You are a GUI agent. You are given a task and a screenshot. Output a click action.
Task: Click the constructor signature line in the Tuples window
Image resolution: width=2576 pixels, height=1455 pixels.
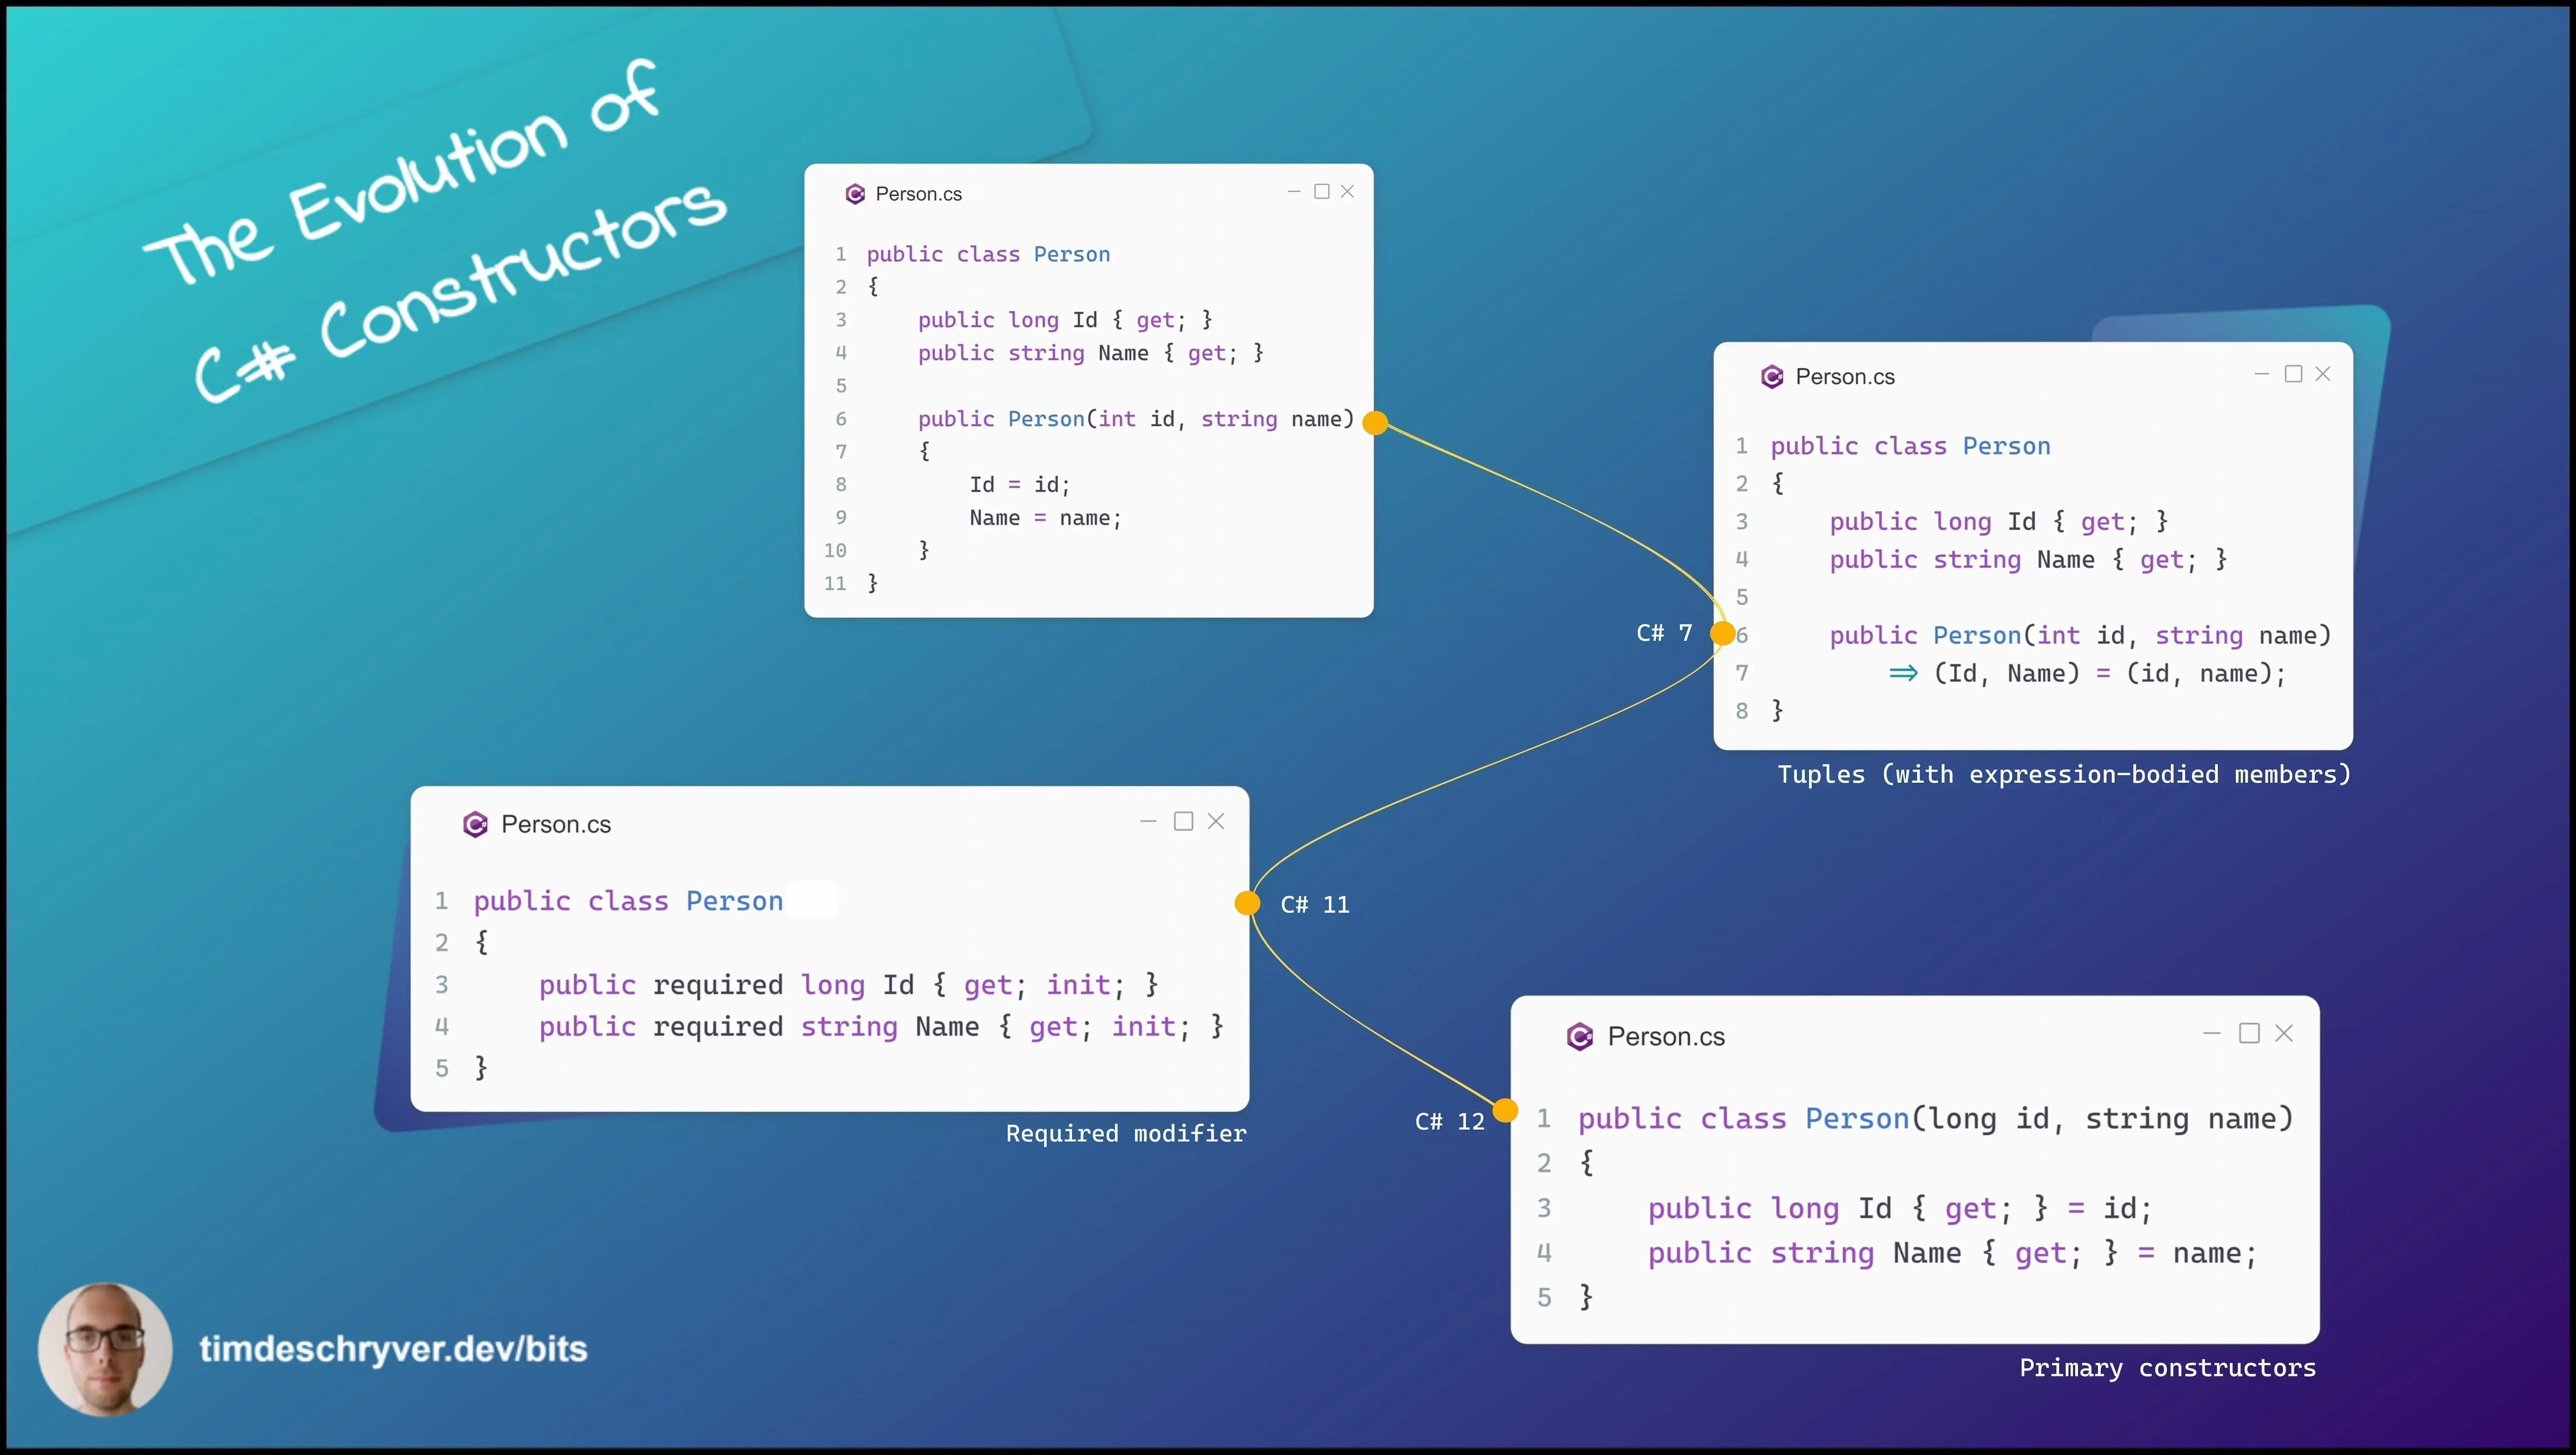(2080, 636)
